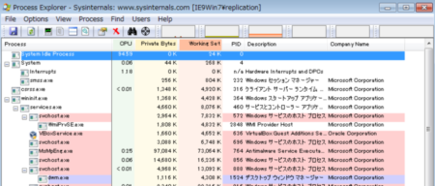Screen dimensions: 435x186
Task: Toggle the Show Lower Pane toolbar icon
Action: point(73,32)
